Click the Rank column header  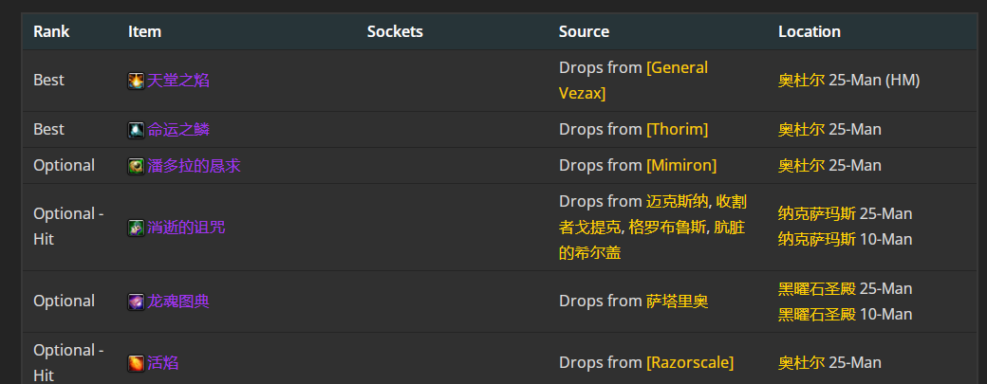(51, 31)
